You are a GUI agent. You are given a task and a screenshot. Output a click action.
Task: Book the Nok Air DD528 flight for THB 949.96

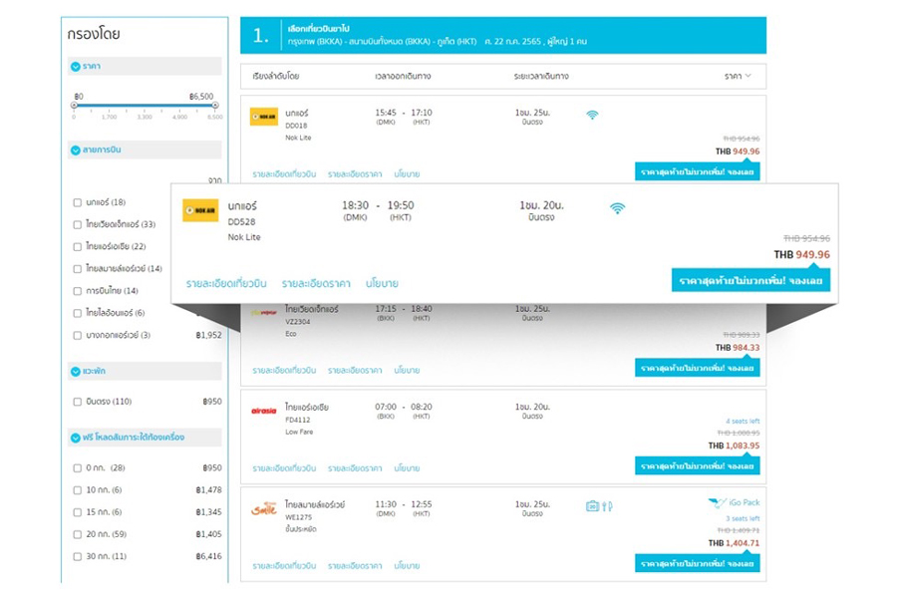750,281
